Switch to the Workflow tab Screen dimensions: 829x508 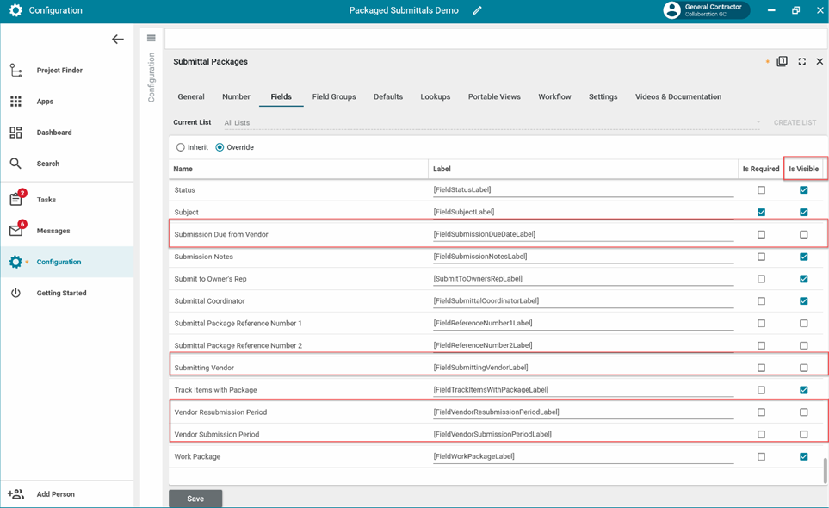pyautogui.click(x=554, y=97)
